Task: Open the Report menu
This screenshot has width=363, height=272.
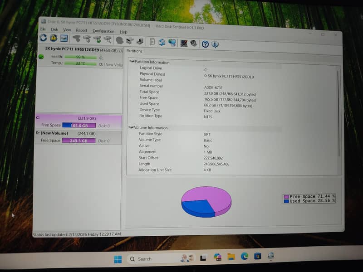Action: click(82, 30)
